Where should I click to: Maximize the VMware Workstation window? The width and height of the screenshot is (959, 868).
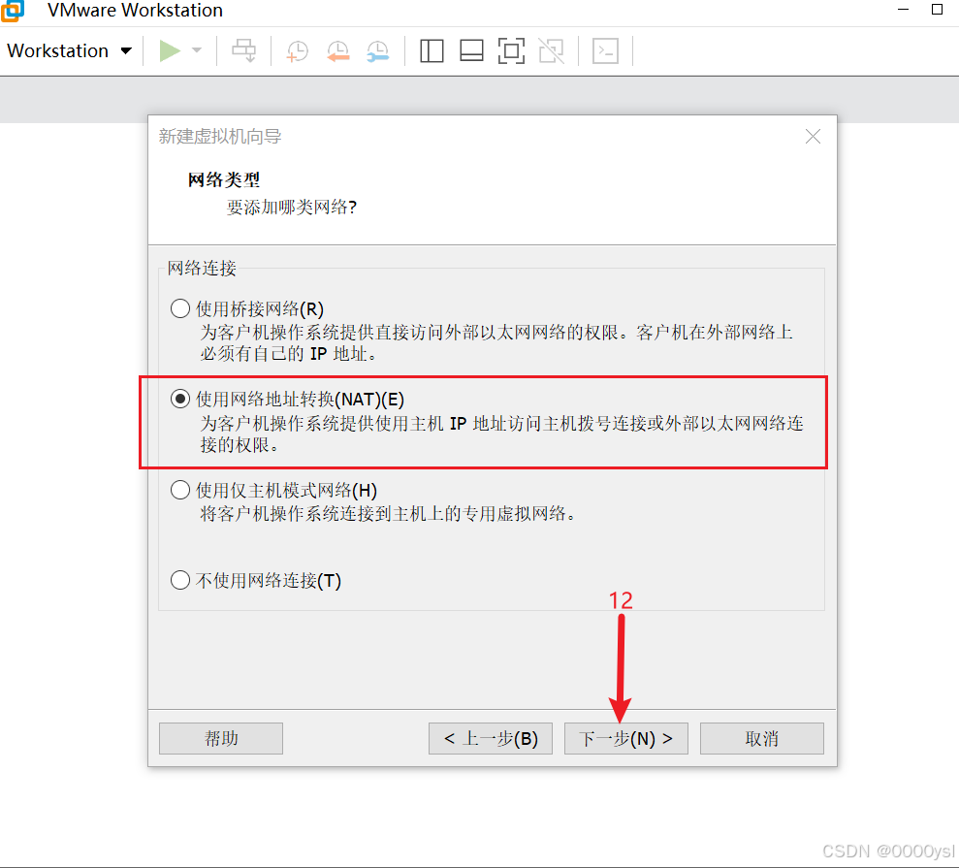coord(937,10)
